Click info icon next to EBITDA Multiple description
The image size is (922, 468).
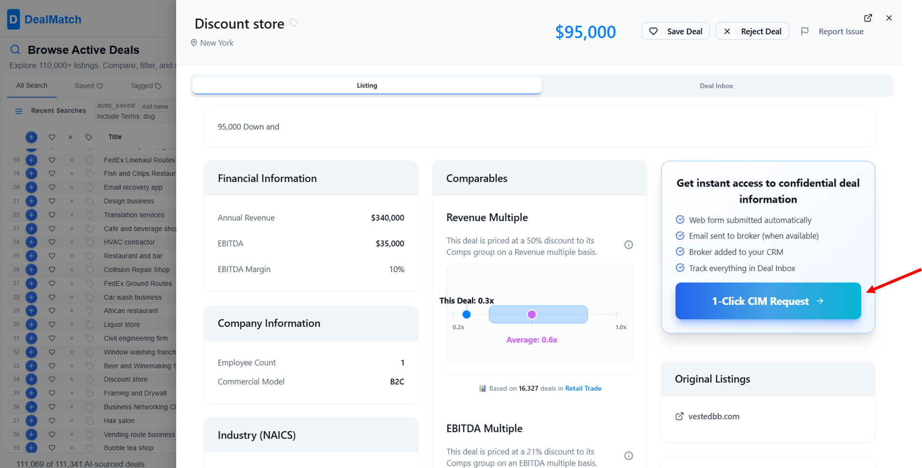click(628, 456)
